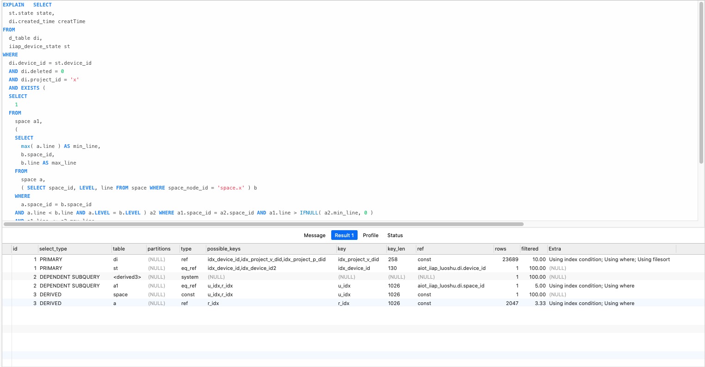Select the Result 1 tab
This screenshot has width=705, height=367.
tap(344, 235)
